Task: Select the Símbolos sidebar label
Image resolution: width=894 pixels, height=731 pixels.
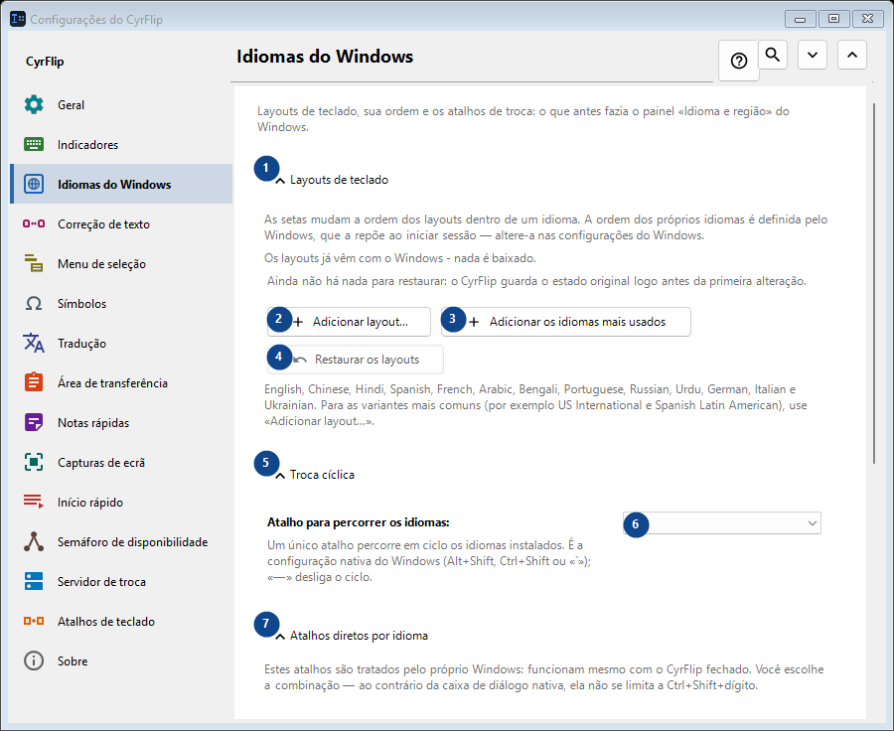Action: (x=82, y=303)
